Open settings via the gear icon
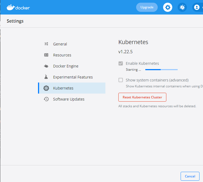The width and height of the screenshot is (203, 182). point(167,7)
